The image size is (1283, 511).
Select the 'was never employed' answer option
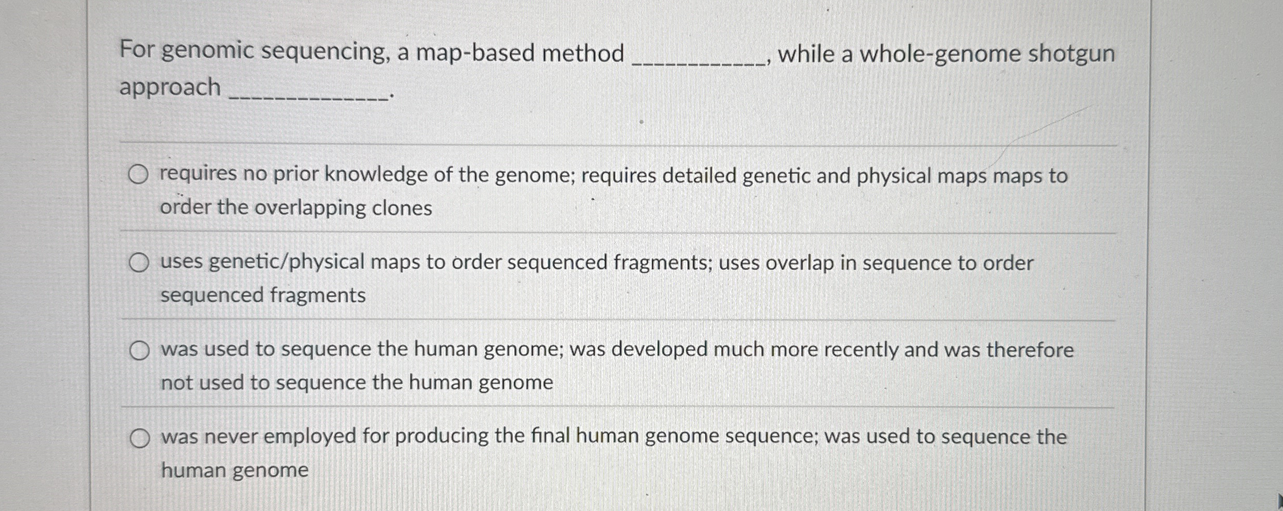[x=140, y=438]
